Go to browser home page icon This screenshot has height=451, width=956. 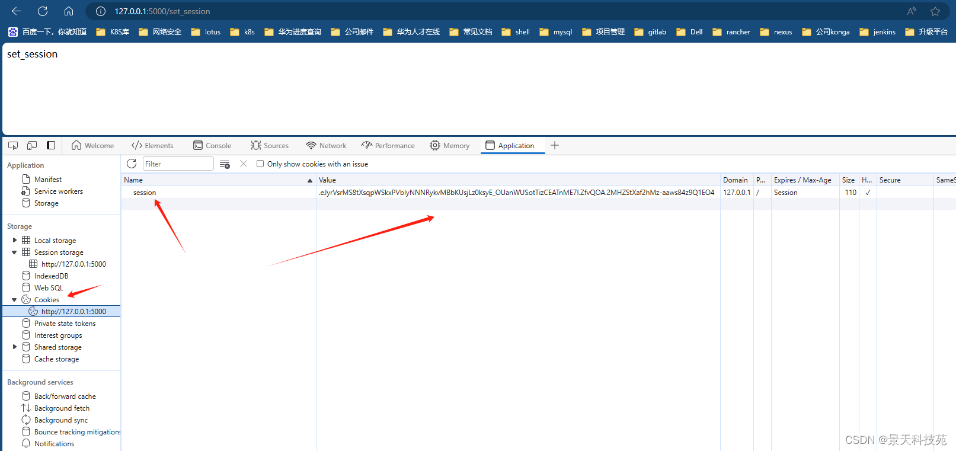(x=69, y=11)
